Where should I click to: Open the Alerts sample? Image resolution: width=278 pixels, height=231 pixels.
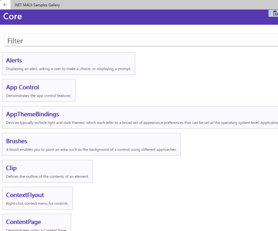point(14,60)
